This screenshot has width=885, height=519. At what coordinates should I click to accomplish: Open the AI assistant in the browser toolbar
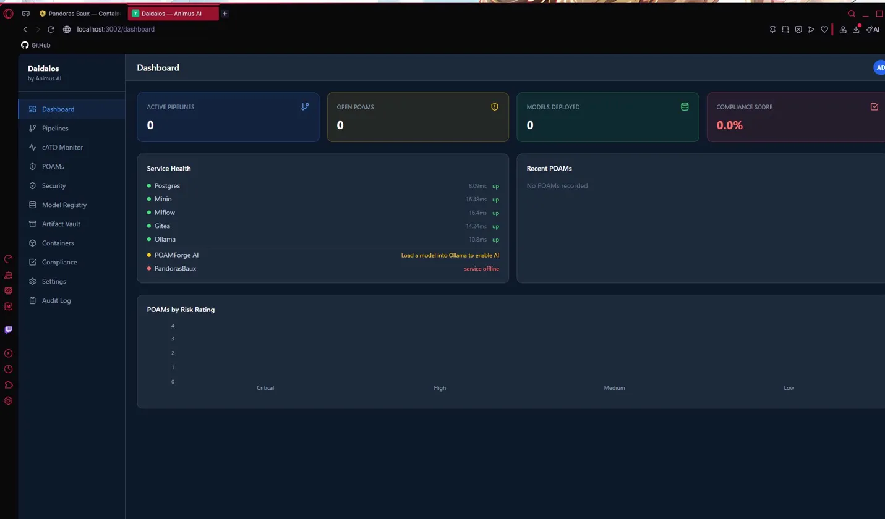point(872,29)
